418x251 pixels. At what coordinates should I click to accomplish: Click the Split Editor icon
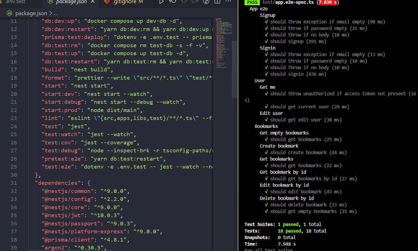point(217,2)
